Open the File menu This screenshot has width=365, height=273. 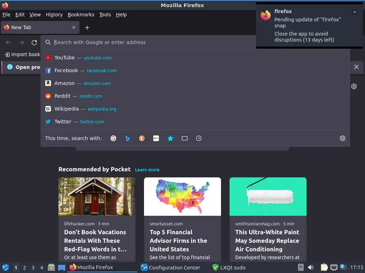coord(6,15)
